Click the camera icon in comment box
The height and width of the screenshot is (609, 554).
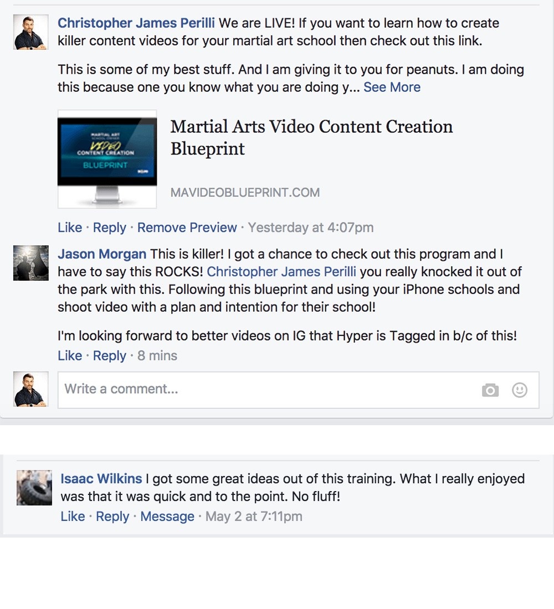(x=490, y=390)
